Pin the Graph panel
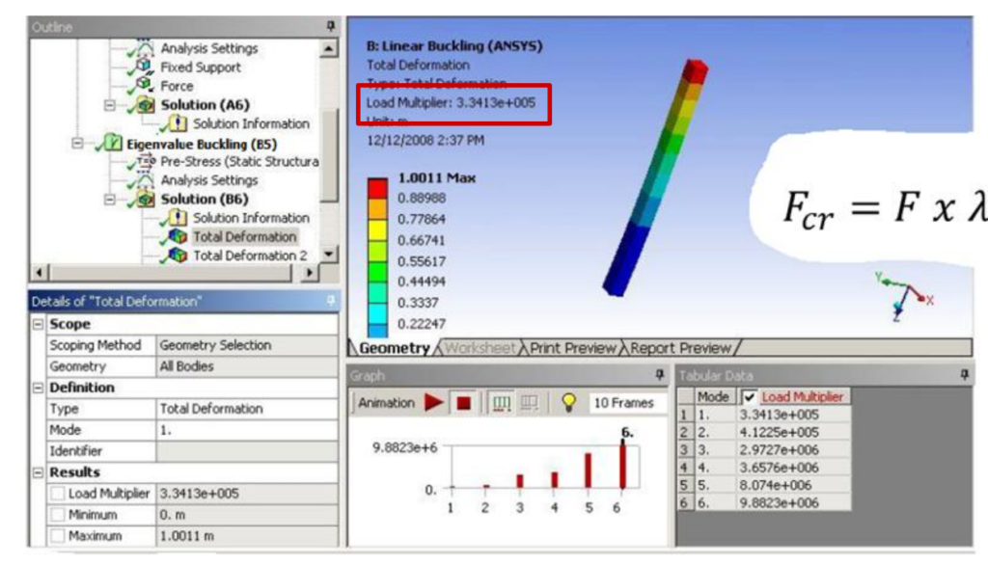Screen dimensions: 988x564 (660, 375)
